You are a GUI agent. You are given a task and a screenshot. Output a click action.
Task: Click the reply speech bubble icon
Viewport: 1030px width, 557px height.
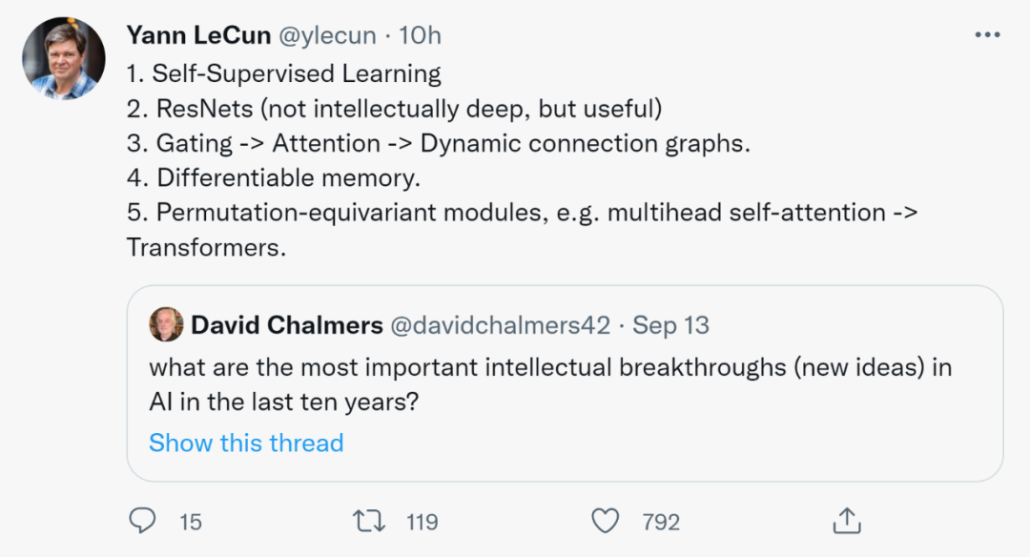(x=143, y=522)
